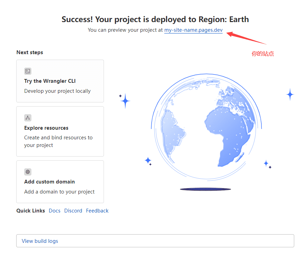The width and height of the screenshot is (307, 258).
Task: Open the Explore resources title
Action: tap(46, 128)
